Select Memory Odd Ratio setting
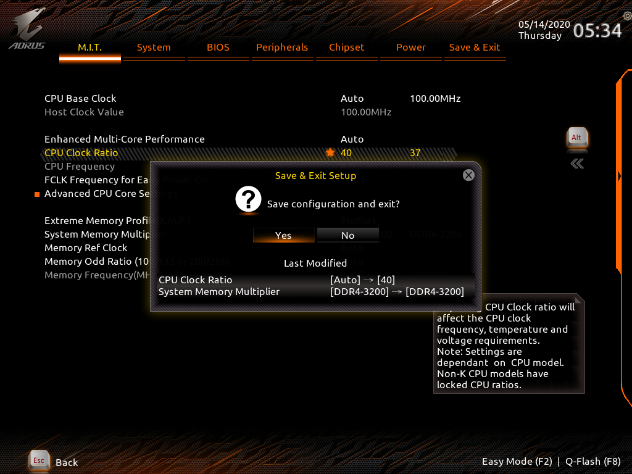Screen dimensions: 632x474 pos(97,261)
